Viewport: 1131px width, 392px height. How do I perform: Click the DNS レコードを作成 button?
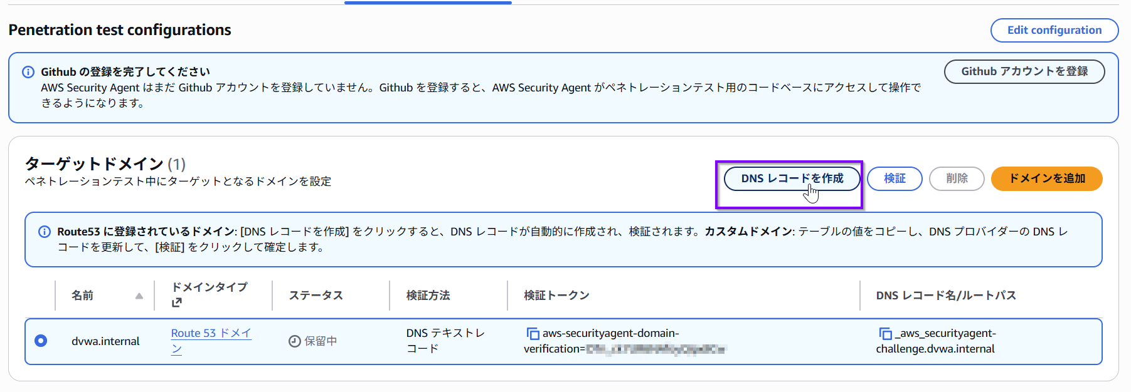tap(792, 178)
